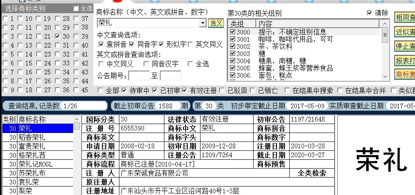The width and height of the screenshot is (415, 195).
Task: Uncheck trademark class 30 checkbox
Action: [58, 36]
